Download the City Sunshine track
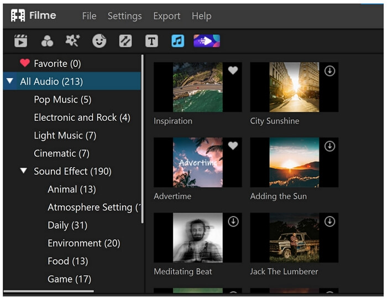 click(330, 71)
